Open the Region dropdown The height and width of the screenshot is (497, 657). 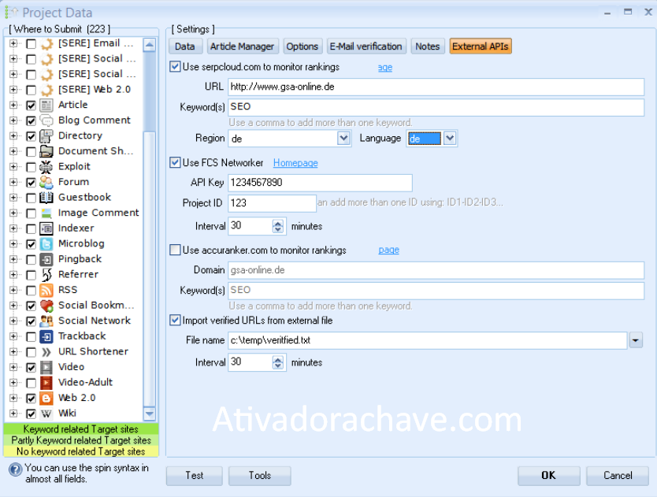point(343,137)
